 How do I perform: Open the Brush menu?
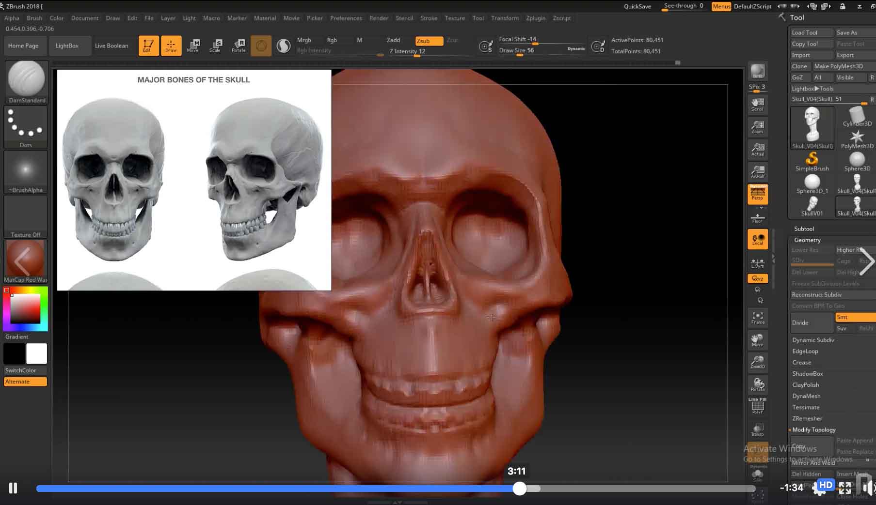coord(34,18)
